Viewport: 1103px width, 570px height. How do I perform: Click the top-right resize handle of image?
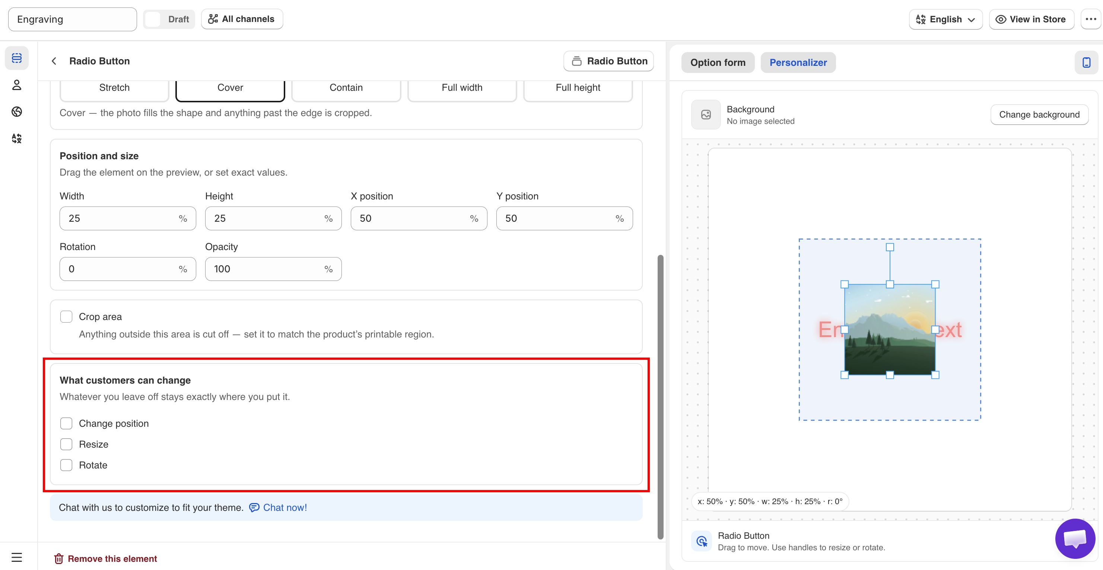pyautogui.click(x=935, y=284)
